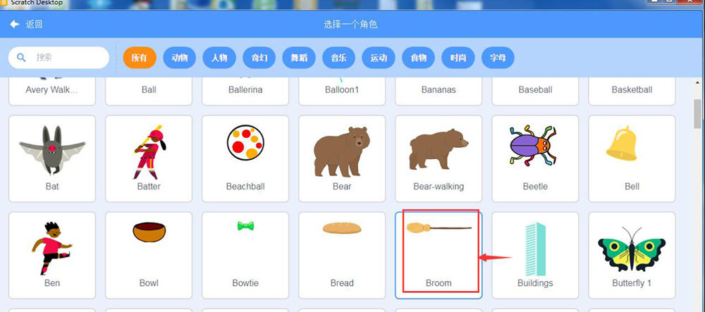The image size is (705, 312).
Task: Choose the Bell sprite
Action: click(632, 158)
